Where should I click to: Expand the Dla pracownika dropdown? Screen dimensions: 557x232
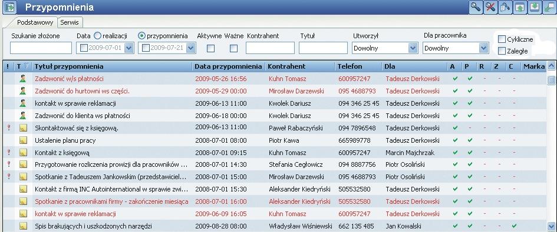[483, 48]
